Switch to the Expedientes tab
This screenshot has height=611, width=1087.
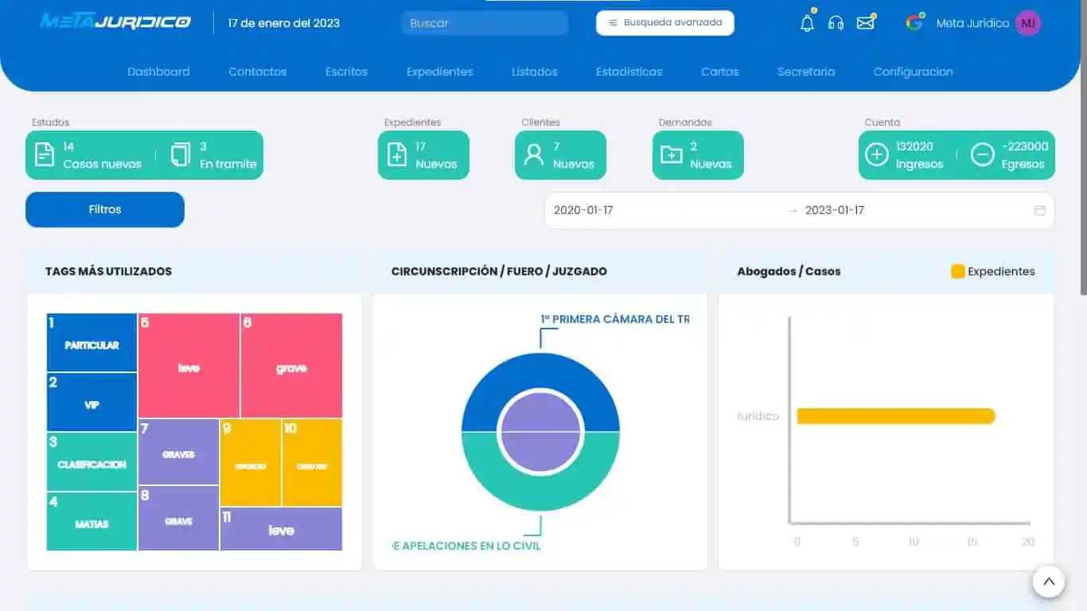439,72
